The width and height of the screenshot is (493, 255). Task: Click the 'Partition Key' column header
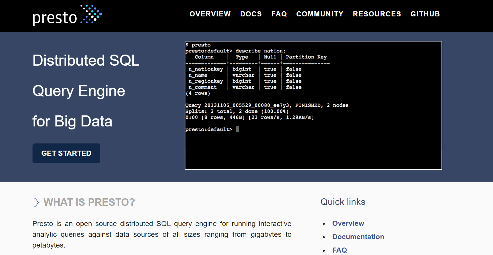(306, 57)
